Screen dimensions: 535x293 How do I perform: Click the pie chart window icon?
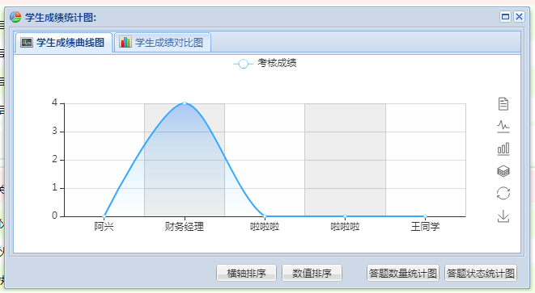(x=15, y=17)
